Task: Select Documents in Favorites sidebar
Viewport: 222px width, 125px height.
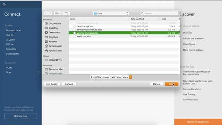Action: coord(55,24)
